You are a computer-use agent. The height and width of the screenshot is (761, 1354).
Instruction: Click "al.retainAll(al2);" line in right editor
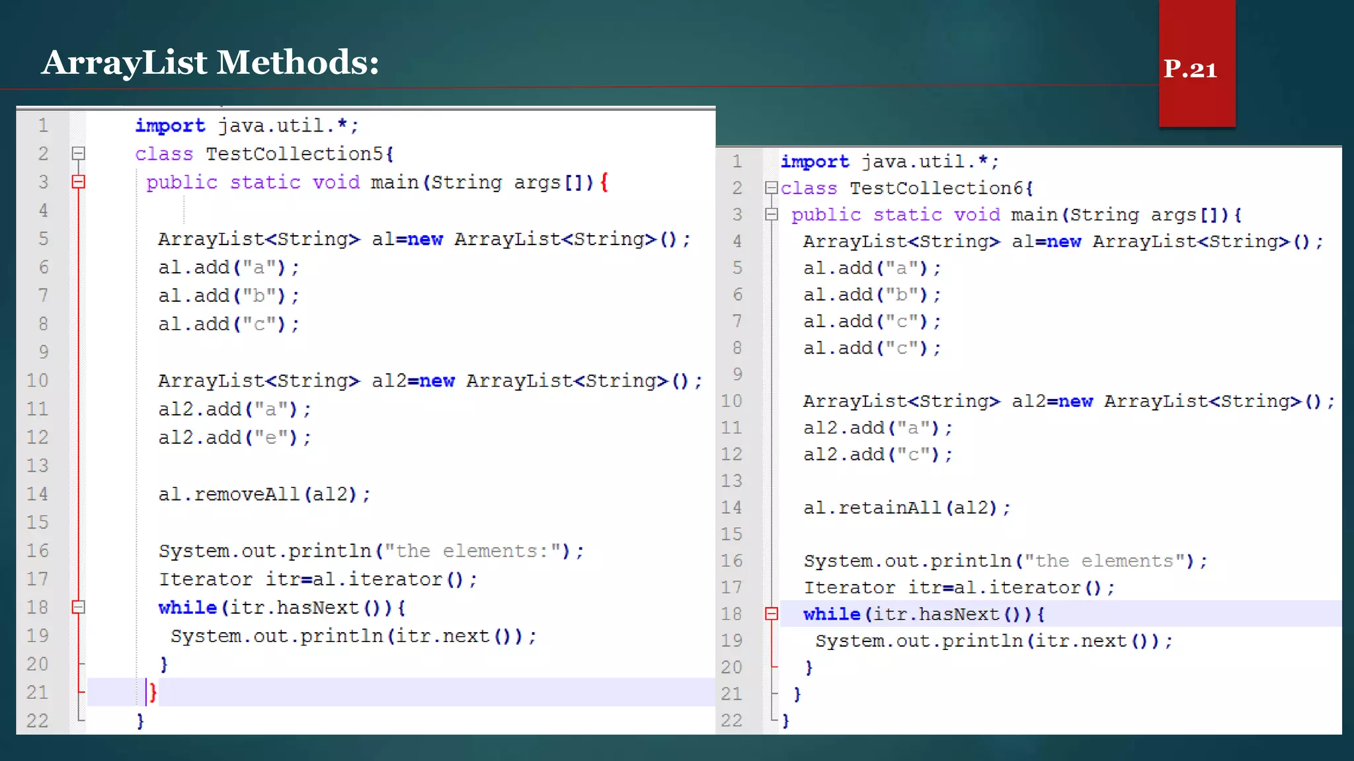click(x=907, y=507)
